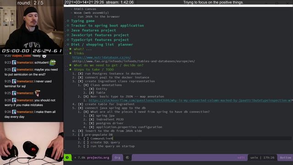Click the emote in tramstarzz's 9:25 emote-only message
This screenshot has width=293, height=165.
[38, 93]
